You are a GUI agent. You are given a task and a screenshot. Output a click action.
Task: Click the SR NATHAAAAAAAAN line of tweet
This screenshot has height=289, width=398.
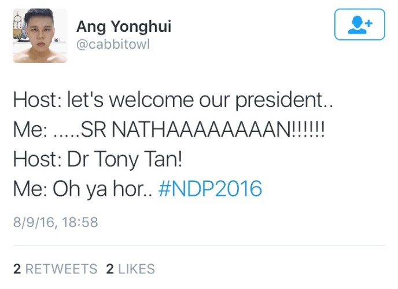(x=169, y=131)
